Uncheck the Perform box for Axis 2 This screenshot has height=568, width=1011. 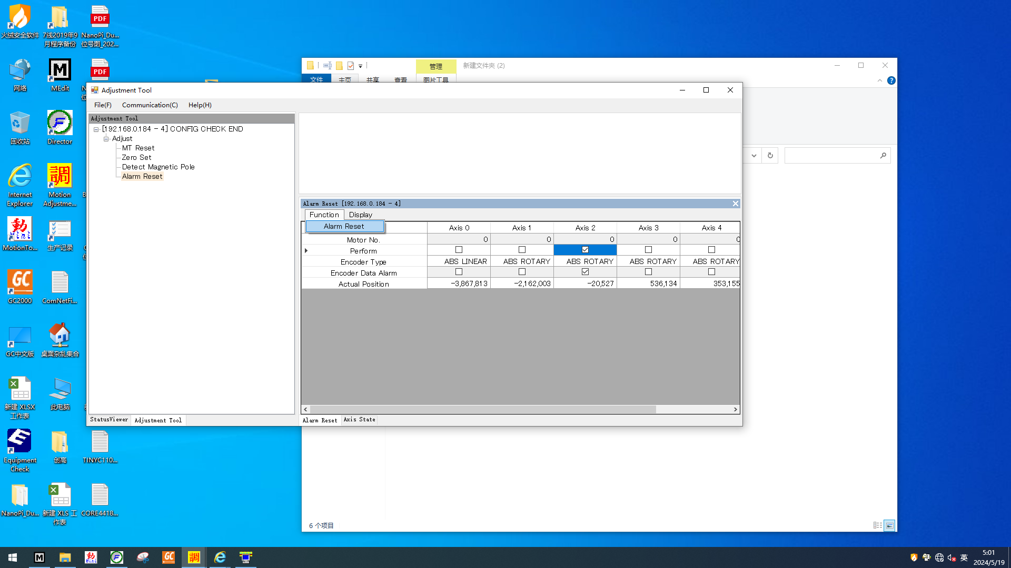tap(585, 250)
